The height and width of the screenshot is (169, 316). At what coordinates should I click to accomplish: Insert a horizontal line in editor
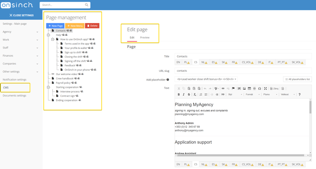(254, 88)
